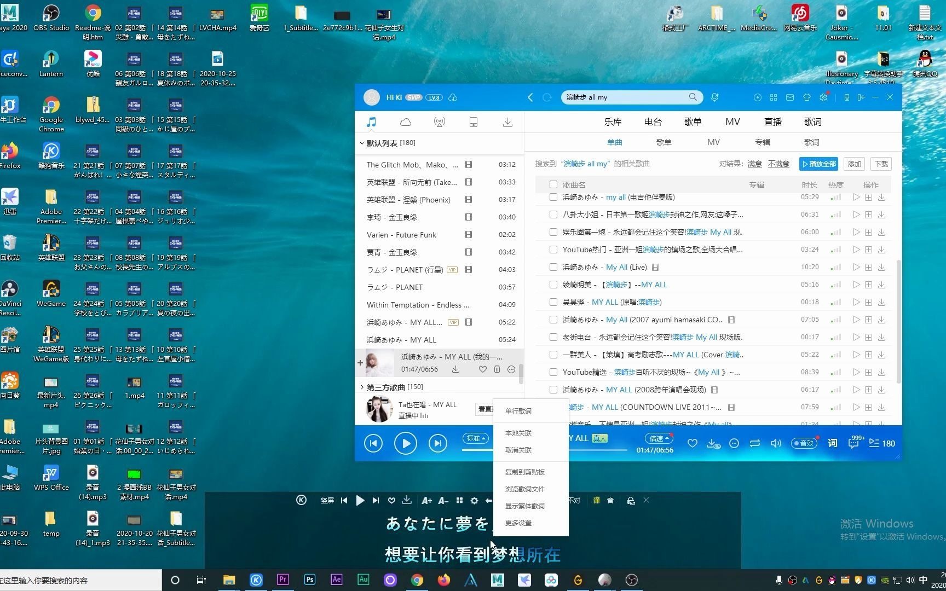This screenshot has height=591, width=946.
Task: Toggle desktop lyrics with the 词 icon
Action: click(832, 443)
